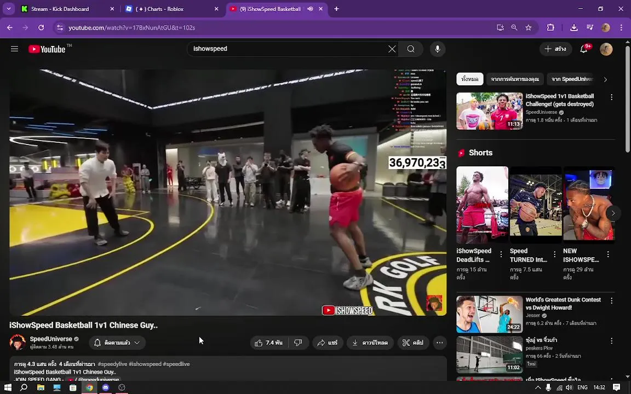Open options for Dunk Contest video
The width and height of the screenshot is (631, 394).
[x=612, y=301]
